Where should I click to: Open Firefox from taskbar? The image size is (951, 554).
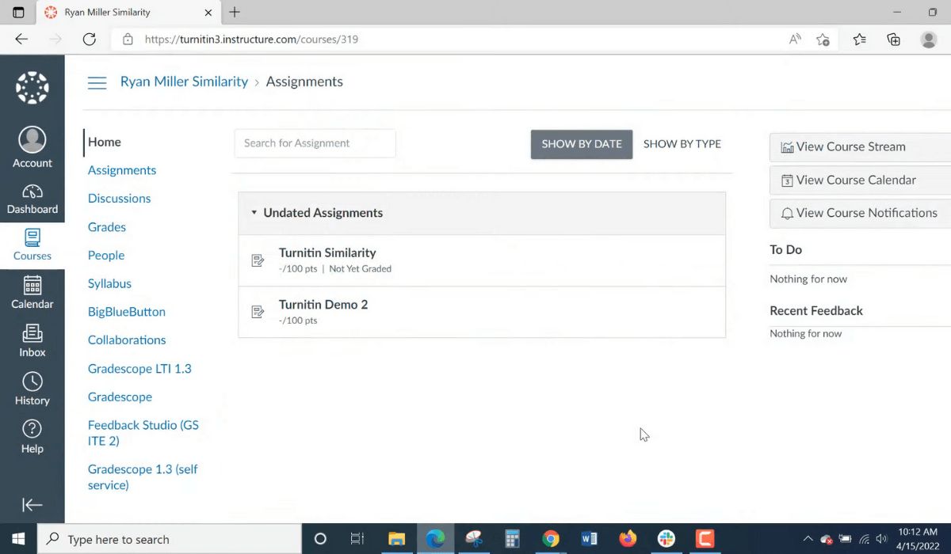pyautogui.click(x=628, y=539)
